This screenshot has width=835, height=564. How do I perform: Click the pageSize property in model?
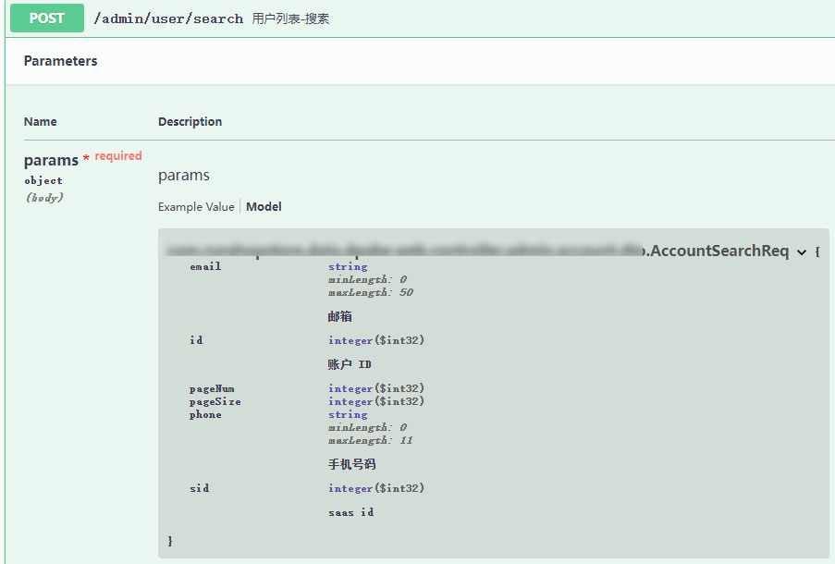click(215, 401)
